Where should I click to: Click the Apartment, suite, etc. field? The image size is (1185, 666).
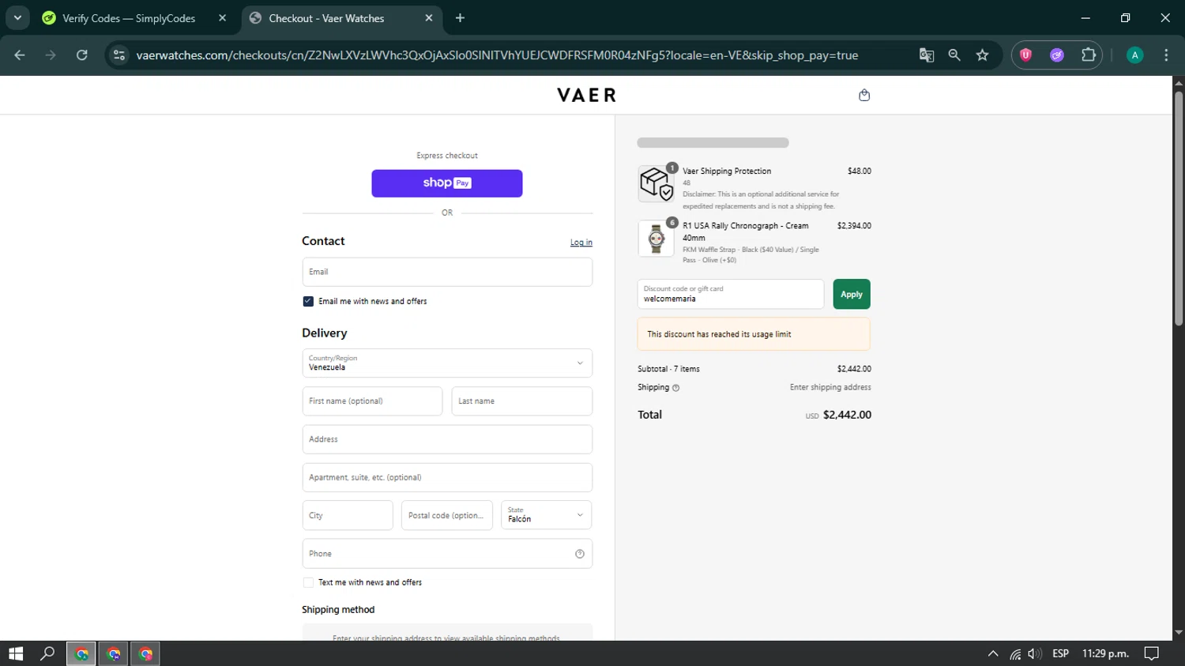click(447, 477)
